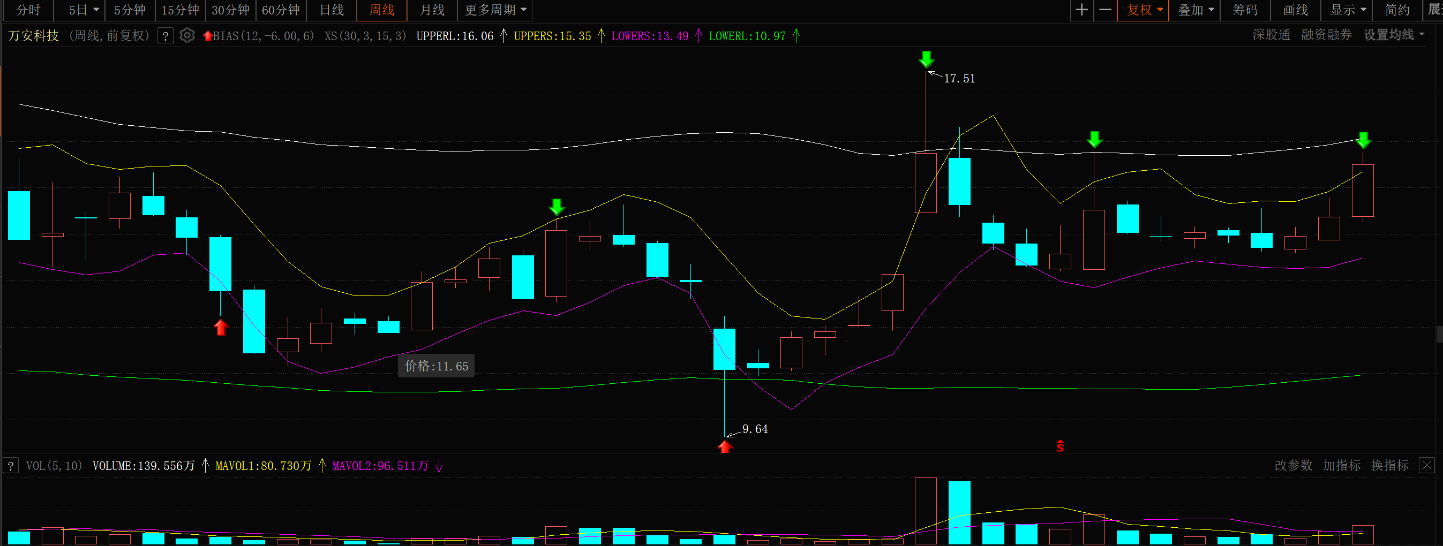Image resolution: width=1443 pixels, height=546 pixels.
Task: Click the right edge scrollbar handle
Action: point(1439,334)
